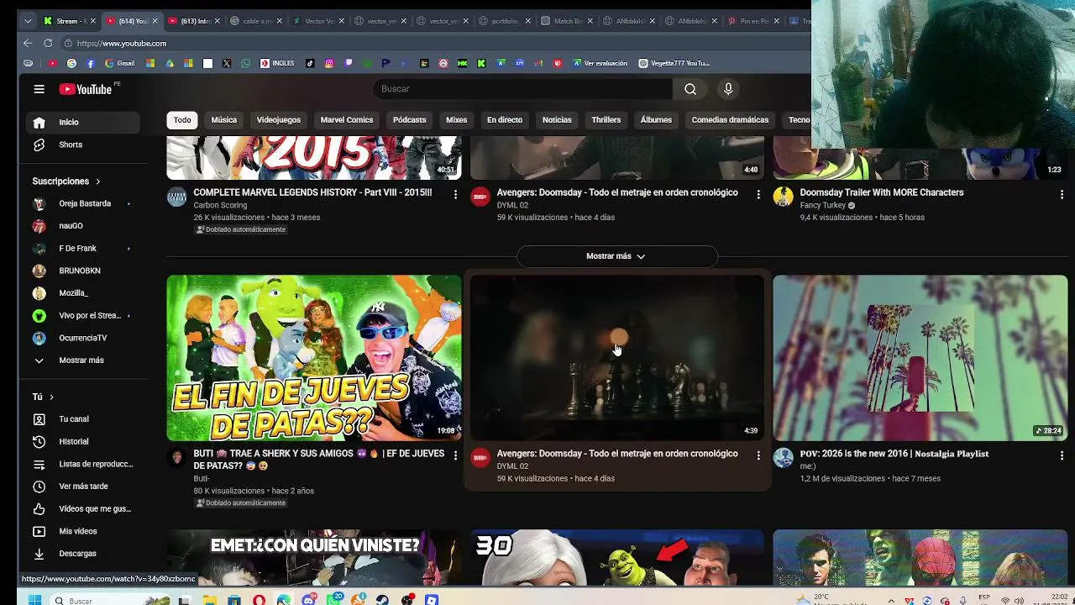The width and height of the screenshot is (1075, 605).
Task: Submit search with the magnifier button
Action: coord(690,89)
